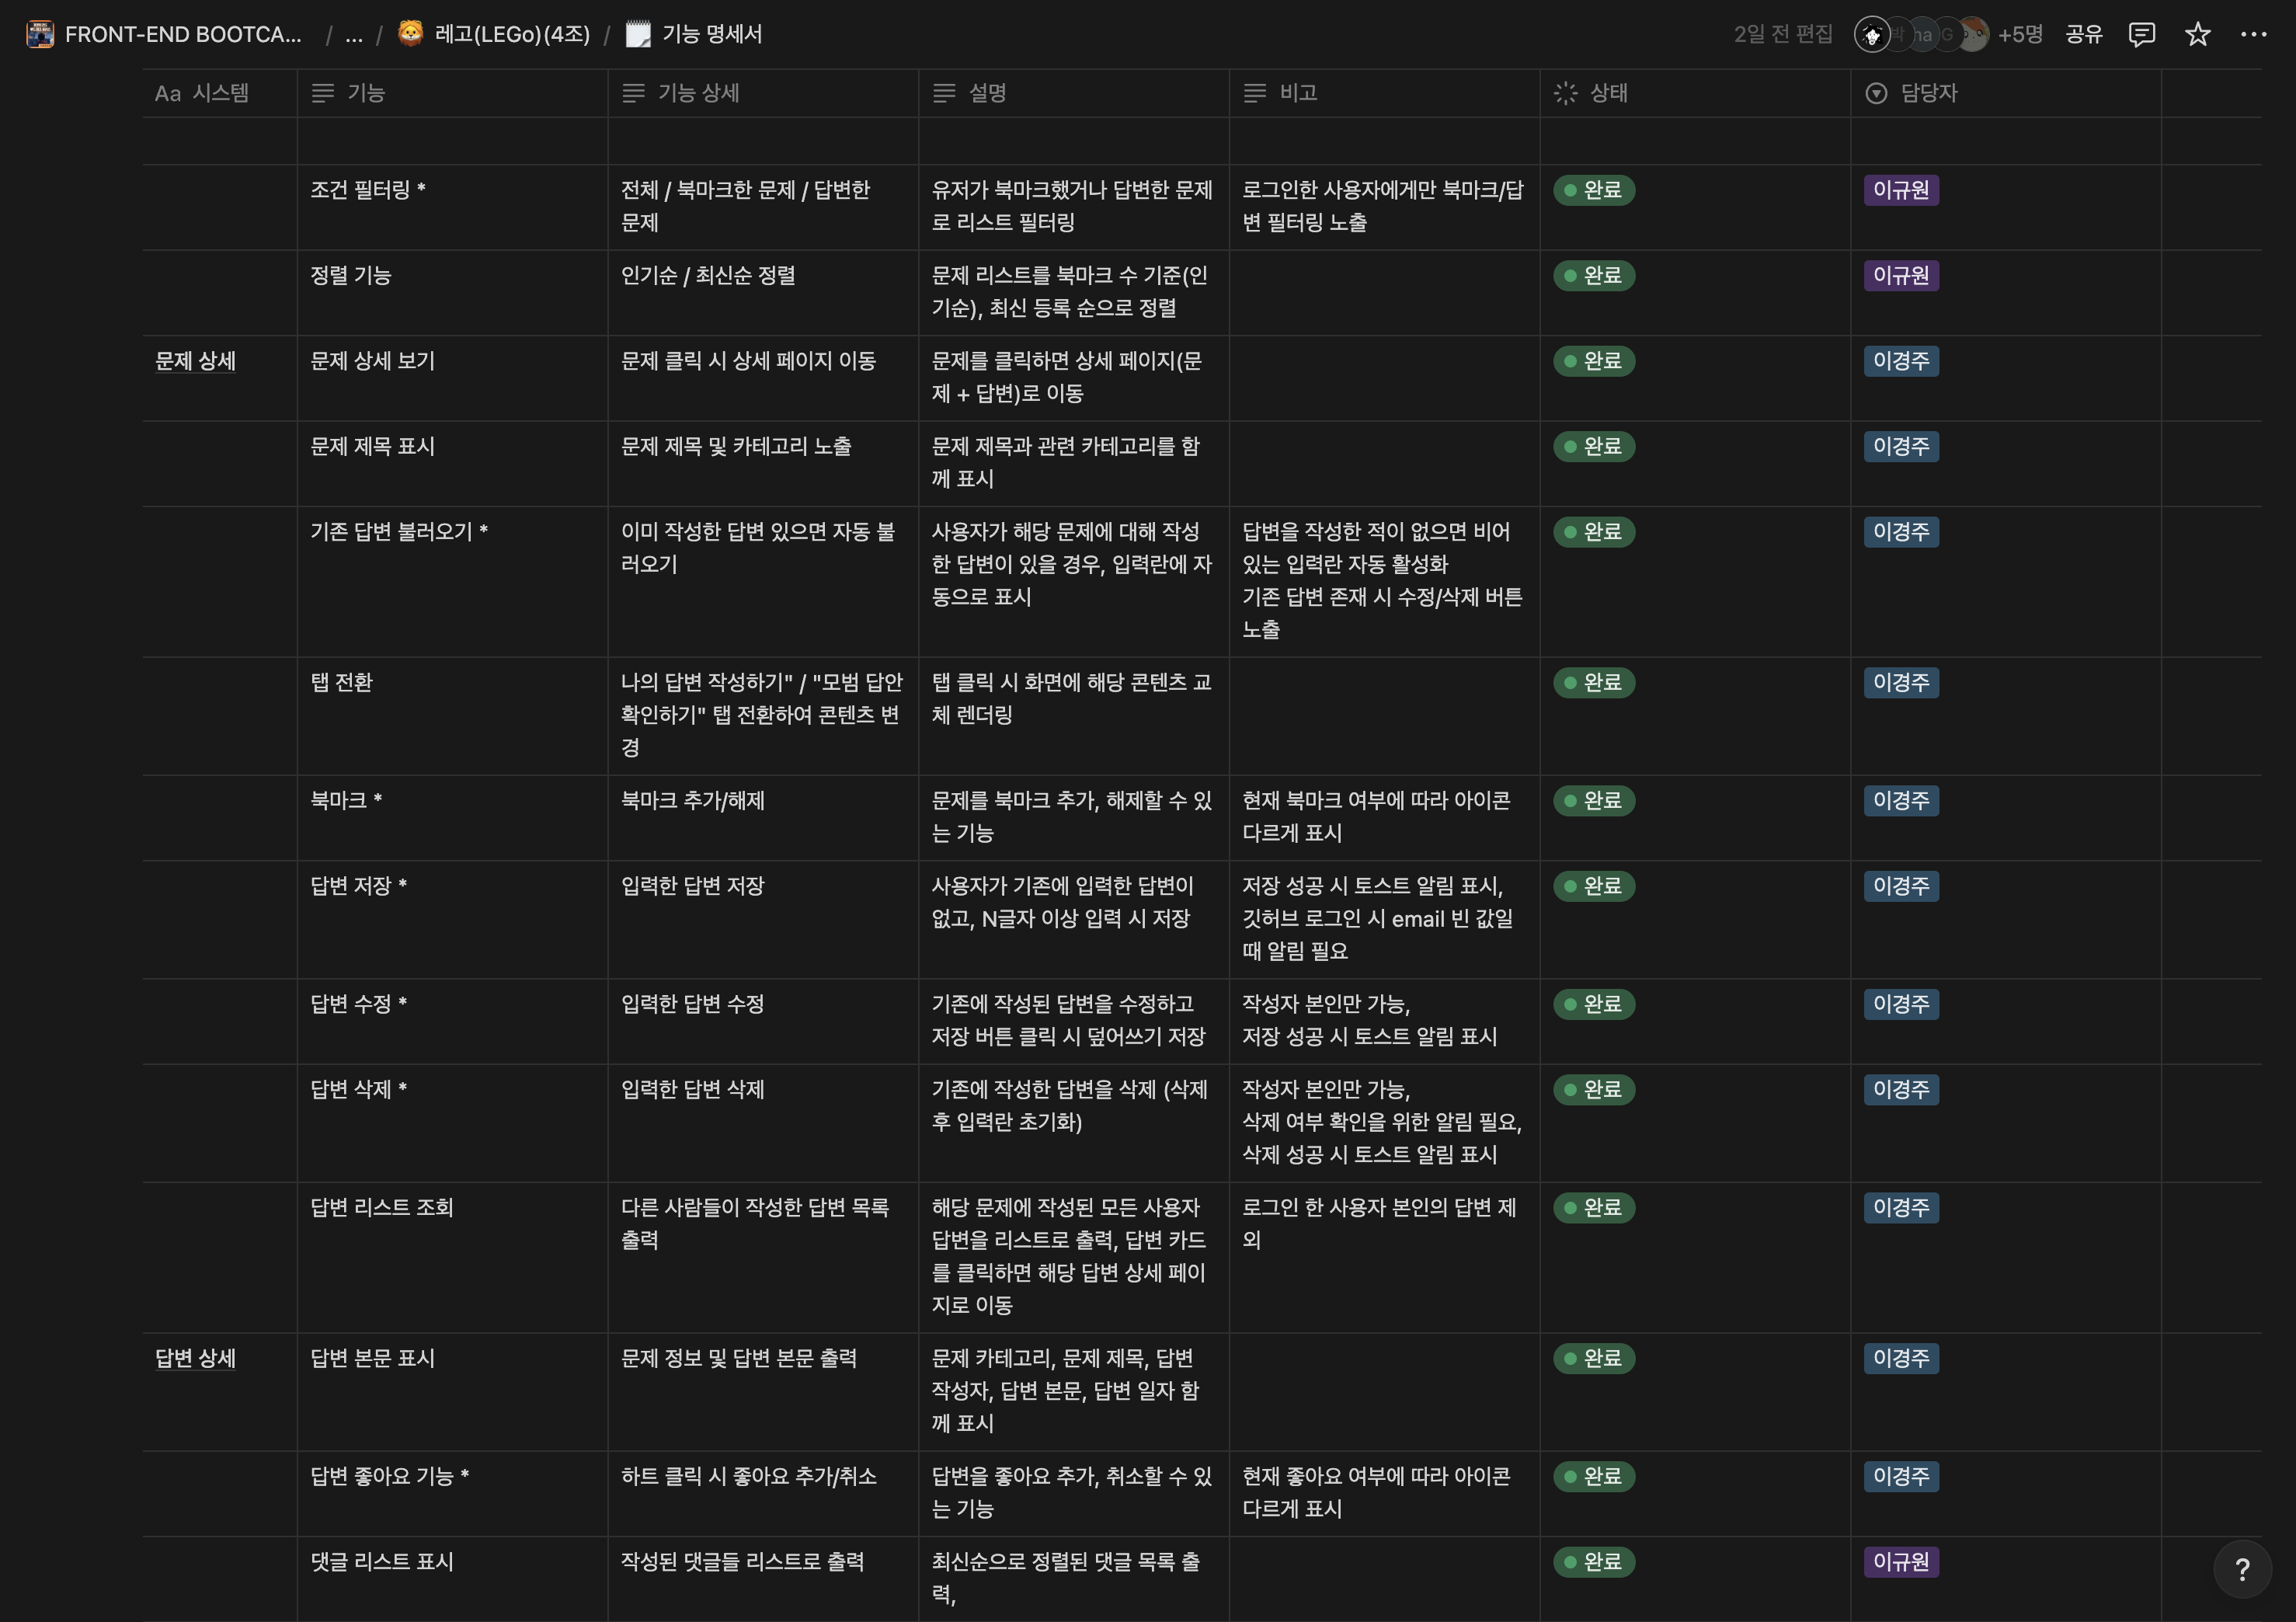Click the 기능 상세 column header
The width and height of the screenshot is (2296, 1622).
pos(698,93)
